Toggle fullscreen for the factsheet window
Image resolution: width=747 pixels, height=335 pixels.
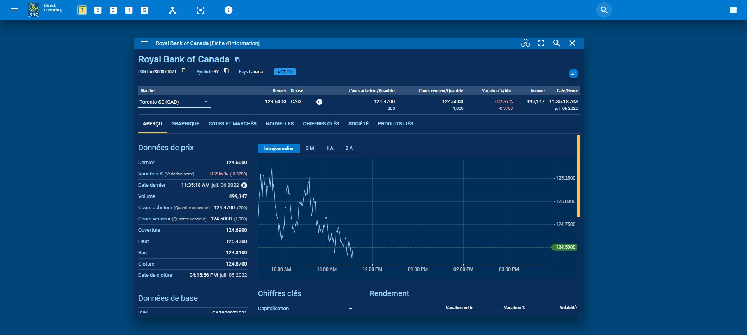click(x=541, y=43)
